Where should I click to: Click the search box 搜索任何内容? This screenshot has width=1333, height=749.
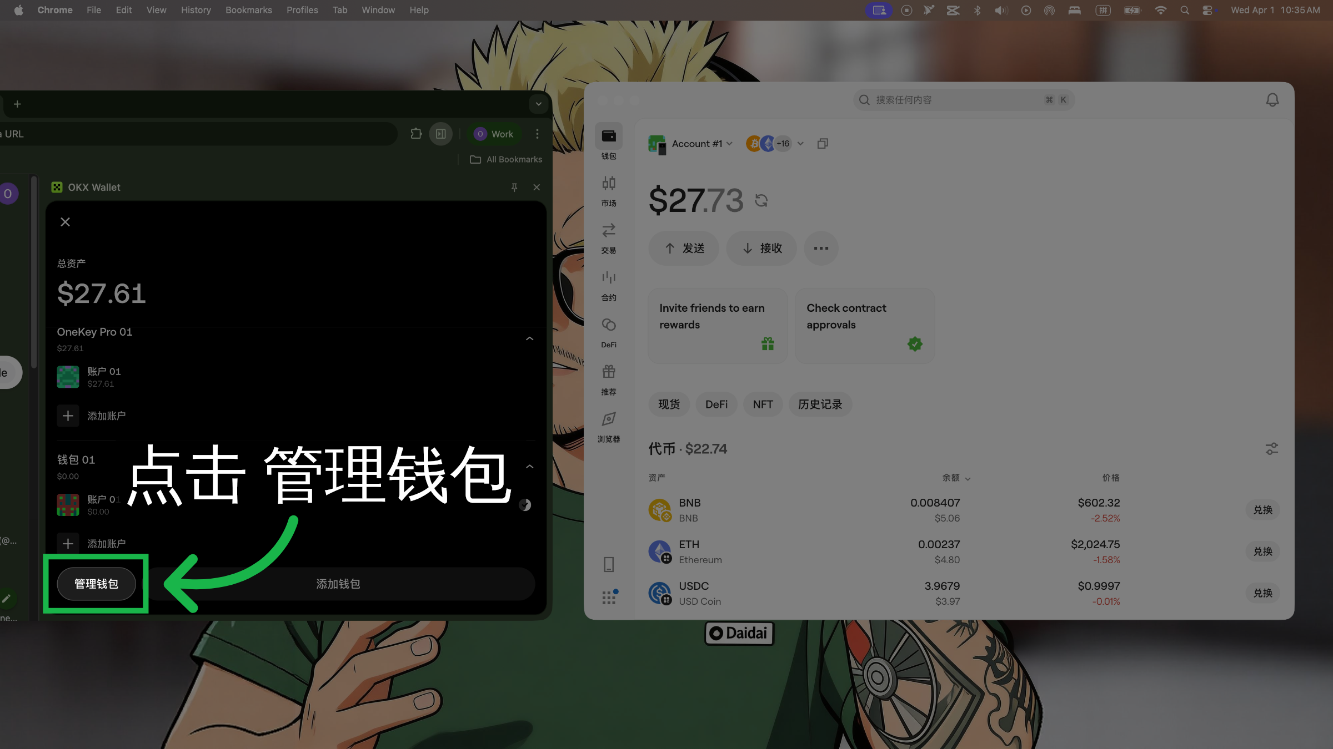[964, 100]
